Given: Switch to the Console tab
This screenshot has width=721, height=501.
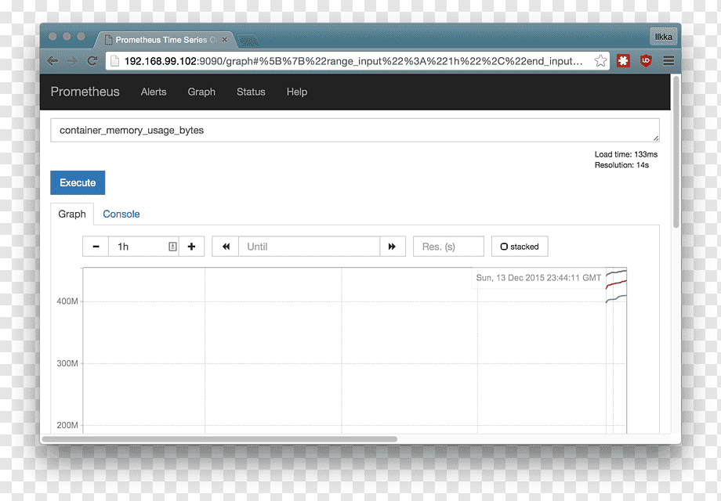Looking at the screenshot, I should click(x=121, y=214).
